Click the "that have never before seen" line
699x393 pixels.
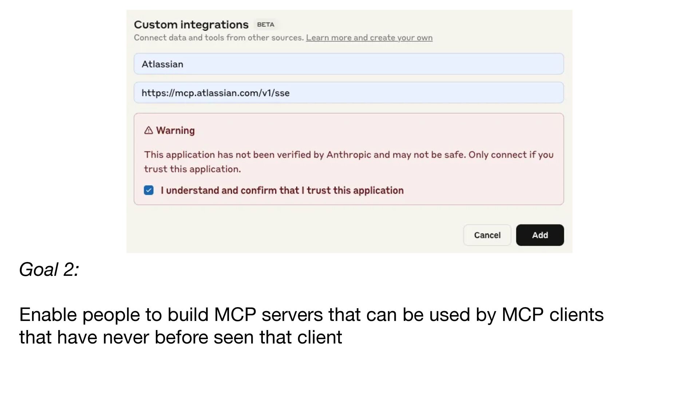point(180,337)
